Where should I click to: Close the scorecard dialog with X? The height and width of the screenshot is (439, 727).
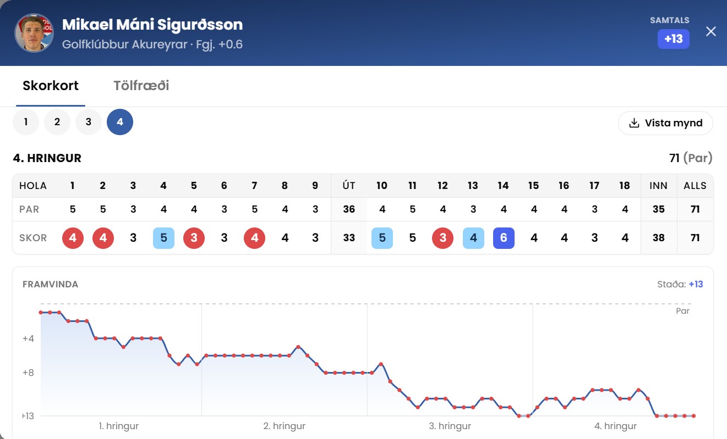tap(711, 31)
